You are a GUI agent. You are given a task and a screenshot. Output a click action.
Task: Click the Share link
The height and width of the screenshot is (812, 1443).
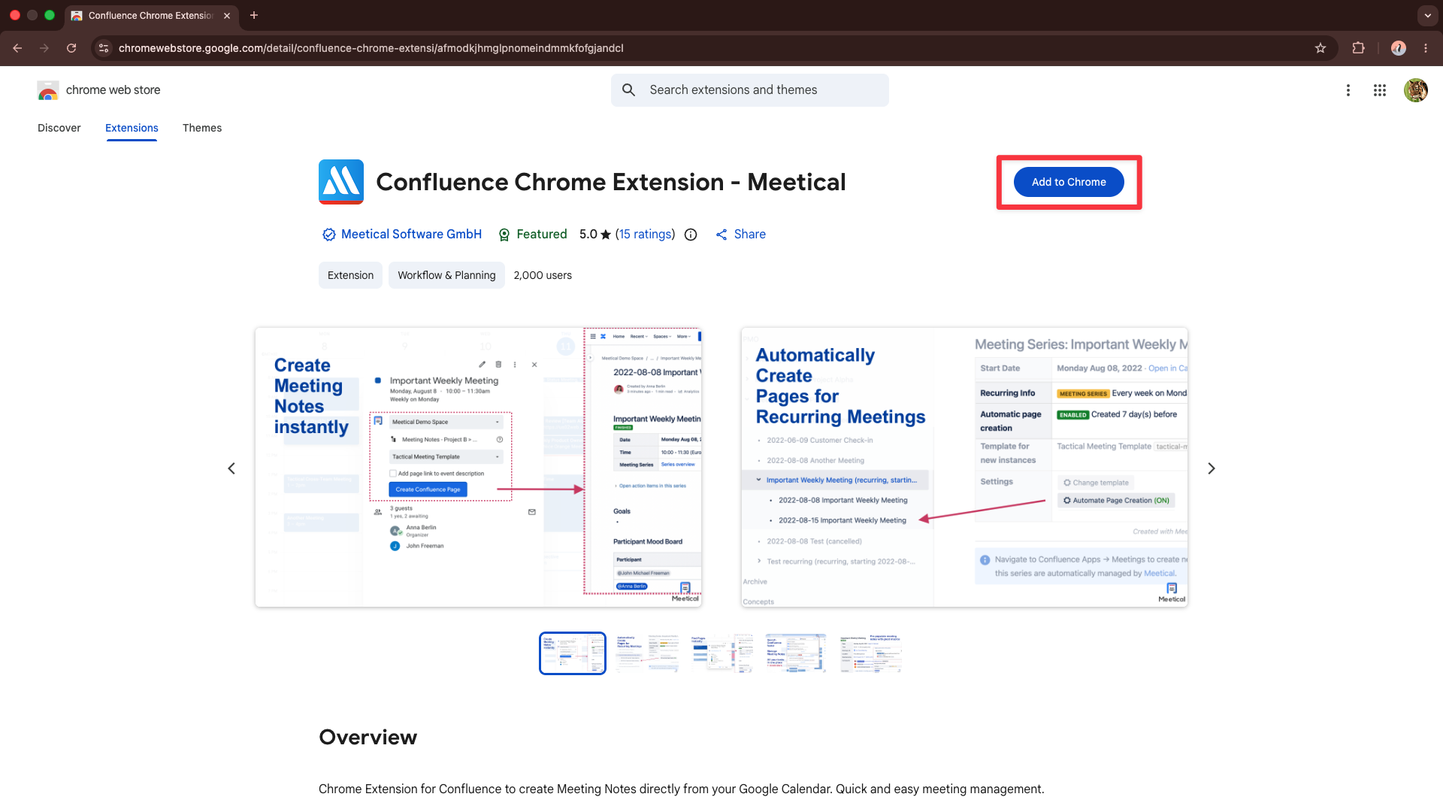tap(740, 235)
